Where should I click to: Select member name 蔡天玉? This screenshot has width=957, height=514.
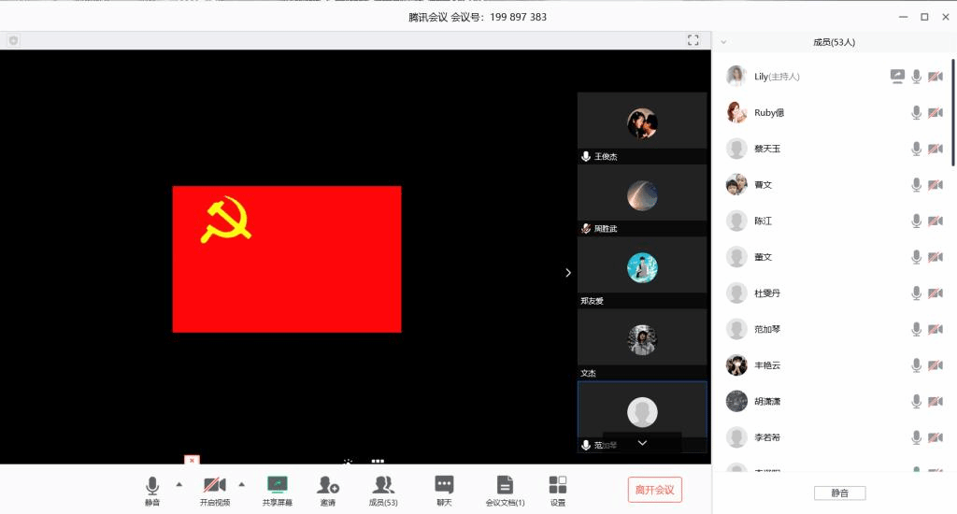coord(767,149)
